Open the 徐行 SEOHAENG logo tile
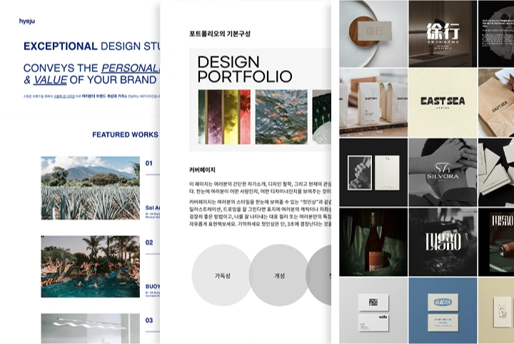 [x=443, y=34]
